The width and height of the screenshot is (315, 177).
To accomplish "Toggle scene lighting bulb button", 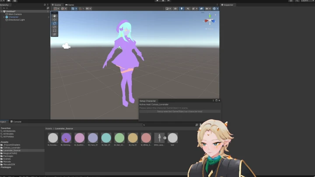I will (182, 9).
